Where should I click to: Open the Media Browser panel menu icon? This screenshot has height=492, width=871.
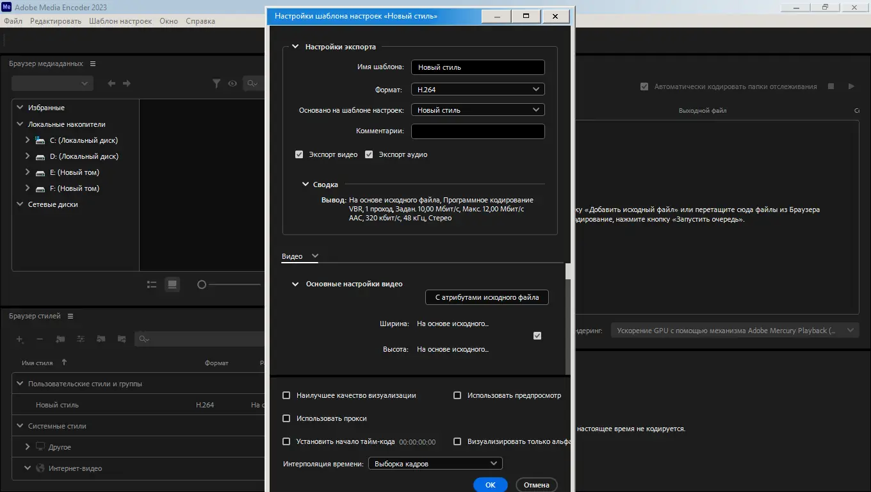[x=93, y=64]
